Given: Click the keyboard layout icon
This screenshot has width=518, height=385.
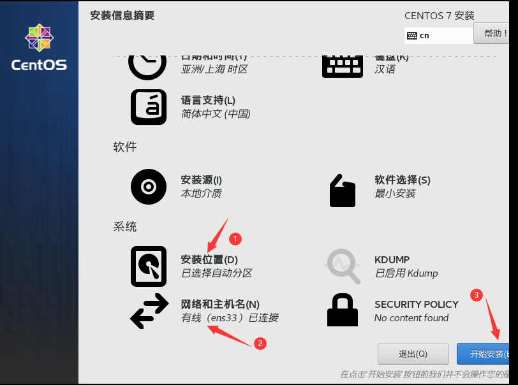Looking at the screenshot, I should tap(342, 67).
